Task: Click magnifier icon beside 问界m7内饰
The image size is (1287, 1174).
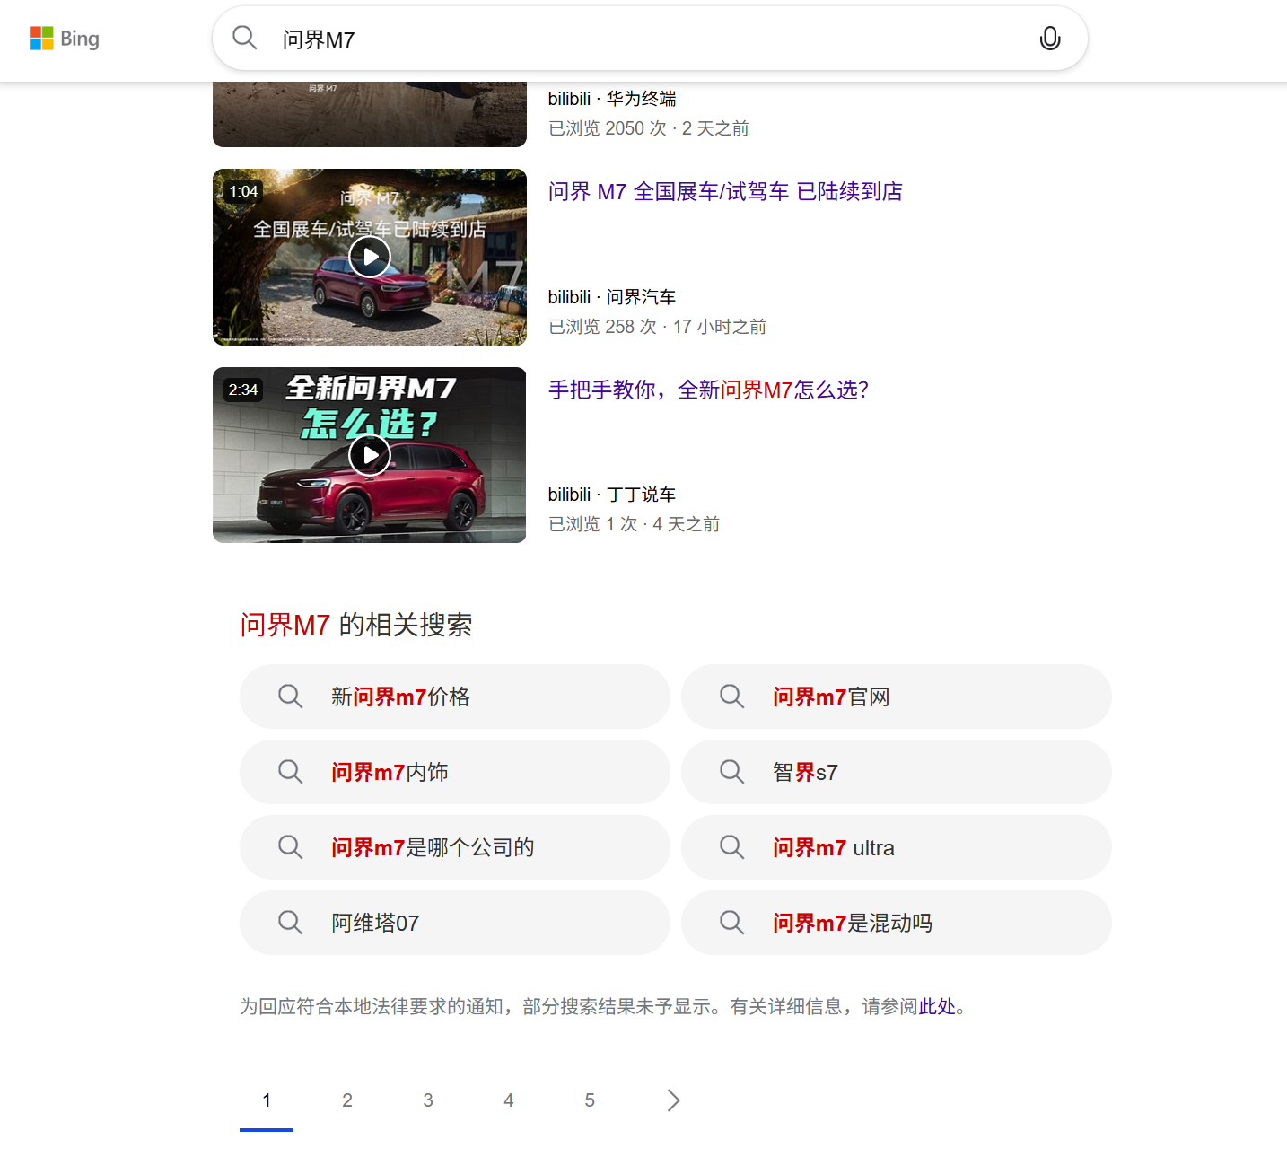Action: coord(290,772)
